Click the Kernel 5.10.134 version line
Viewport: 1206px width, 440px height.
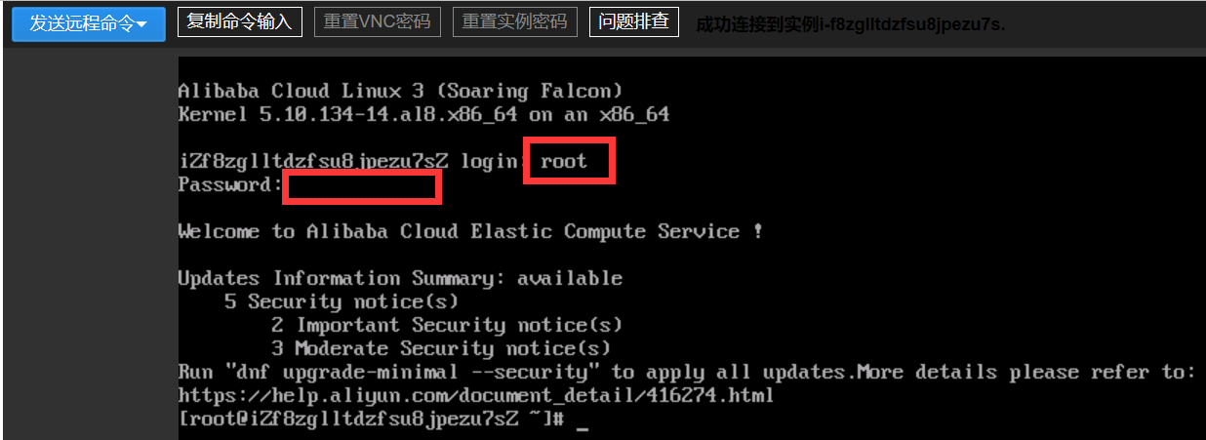422,115
